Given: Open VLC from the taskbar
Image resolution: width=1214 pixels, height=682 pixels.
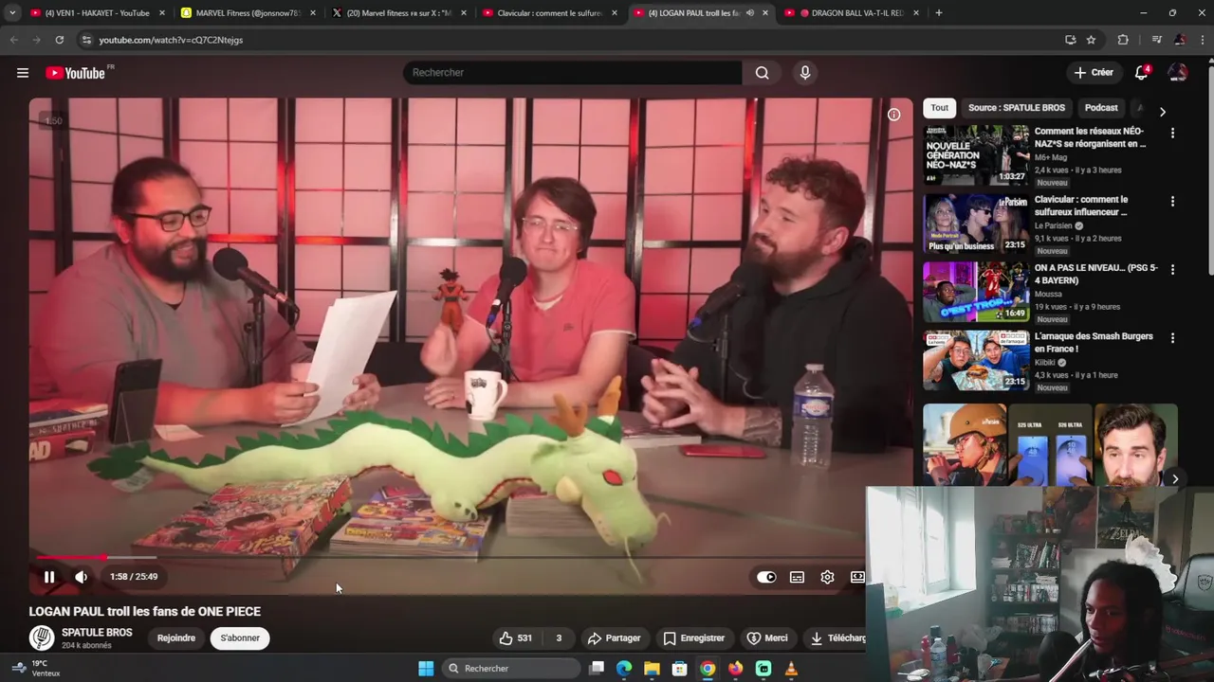Looking at the screenshot, I should pyautogui.click(x=791, y=669).
